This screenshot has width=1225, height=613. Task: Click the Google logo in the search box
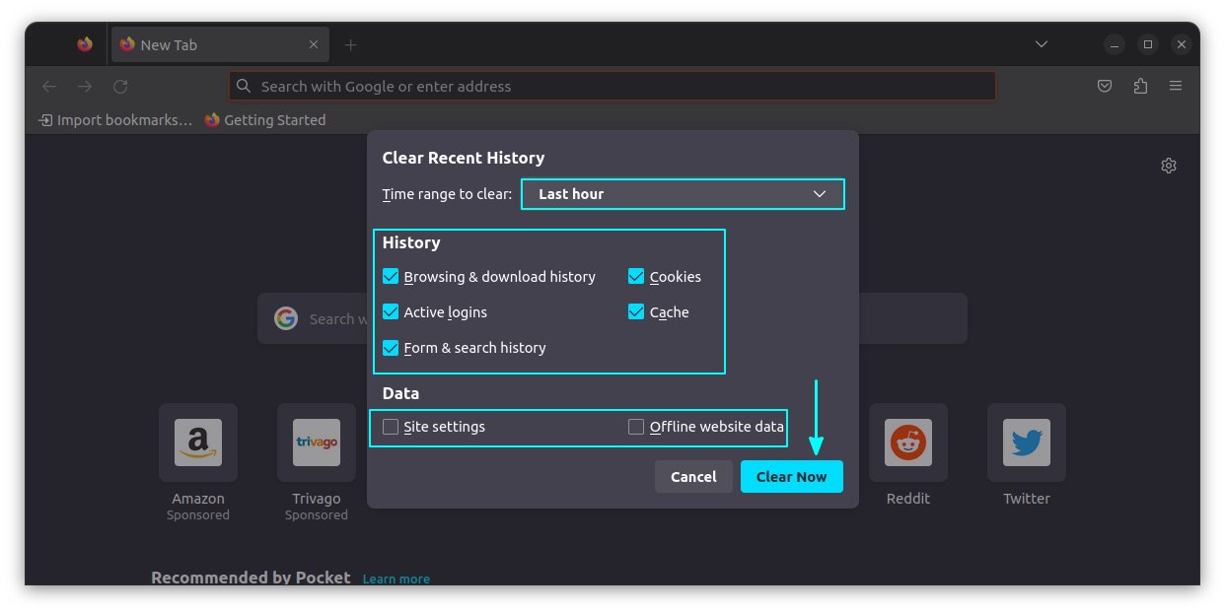point(285,317)
